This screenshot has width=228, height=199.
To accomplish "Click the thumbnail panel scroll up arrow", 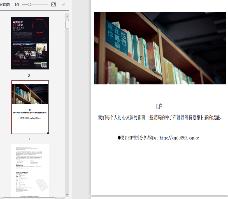I will coord(67,16).
